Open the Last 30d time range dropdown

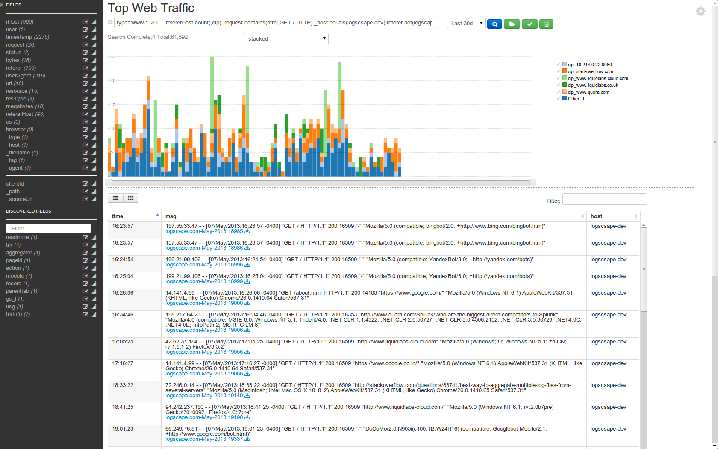pyautogui.click(x=466, y=23)
